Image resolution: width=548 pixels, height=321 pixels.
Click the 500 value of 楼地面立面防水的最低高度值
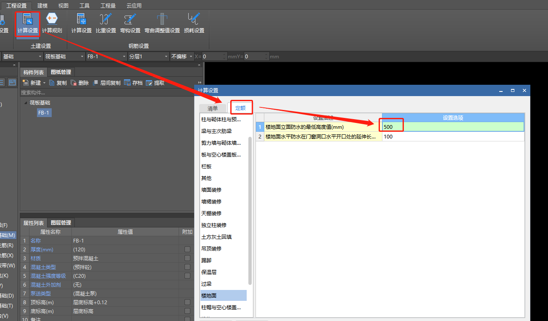pyautogui.click(x=453, y=127)
